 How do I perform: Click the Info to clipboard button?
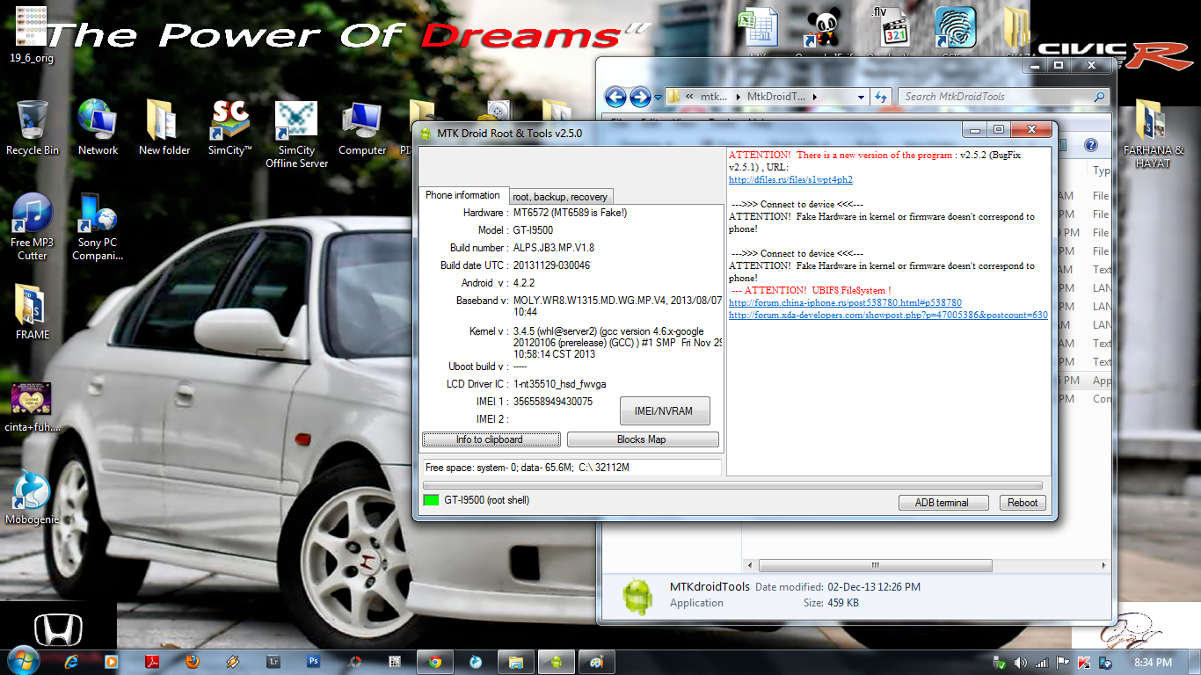click(x=491, y=439)
